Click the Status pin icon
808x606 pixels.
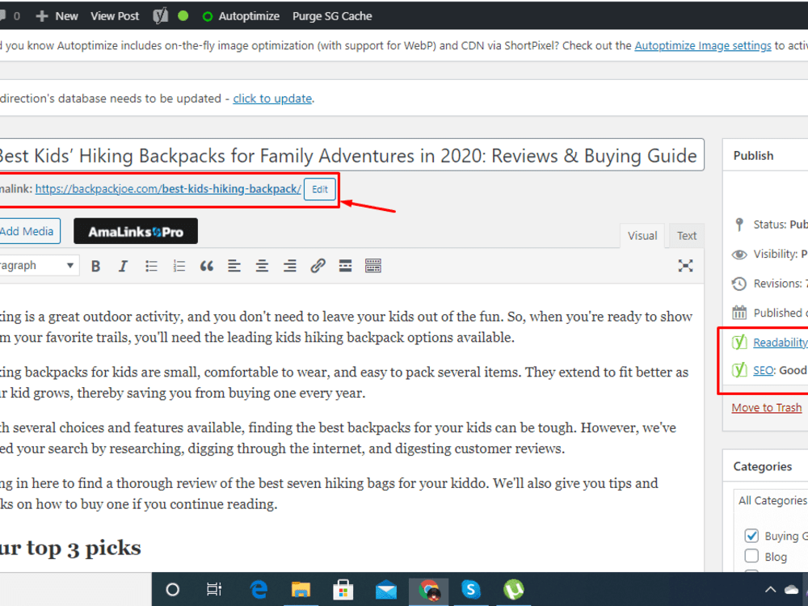(739, 225)
